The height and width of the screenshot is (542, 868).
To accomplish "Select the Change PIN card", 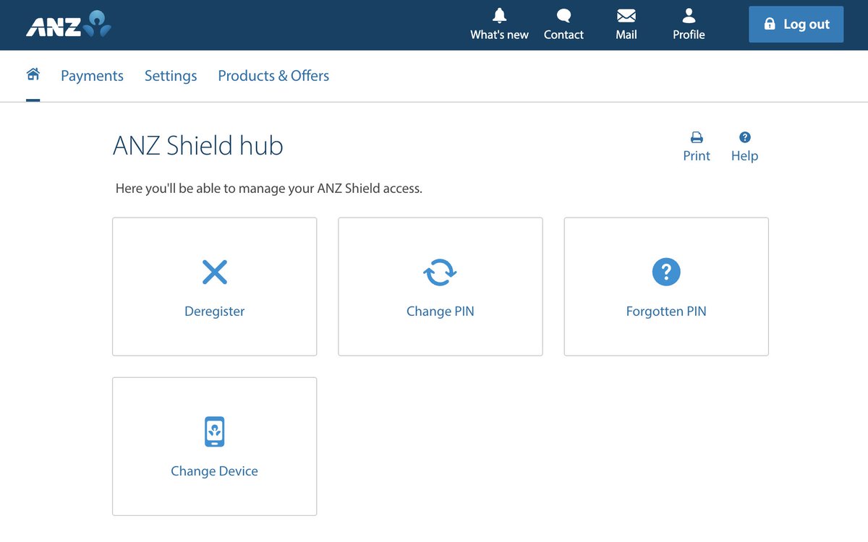I will (441, 287).
